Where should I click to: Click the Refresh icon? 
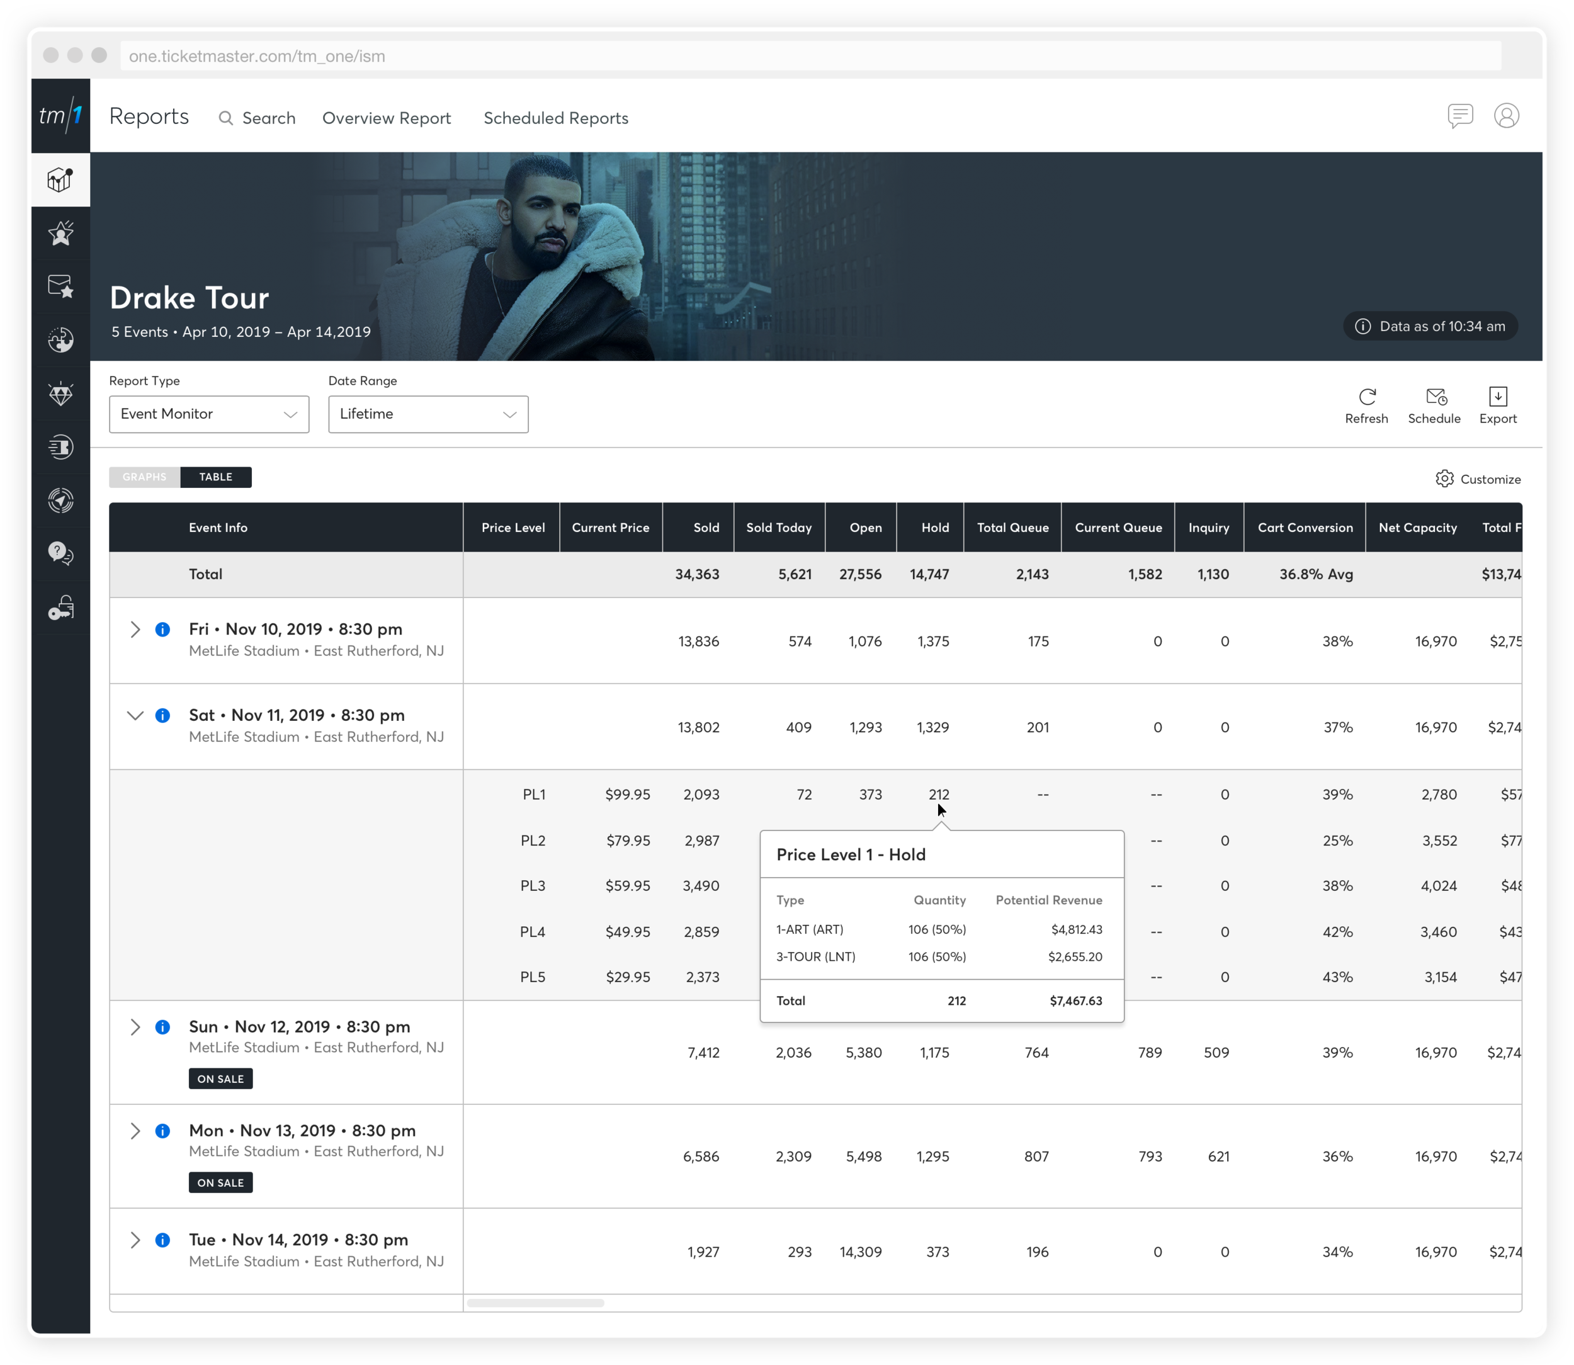tap(1367, 397)
